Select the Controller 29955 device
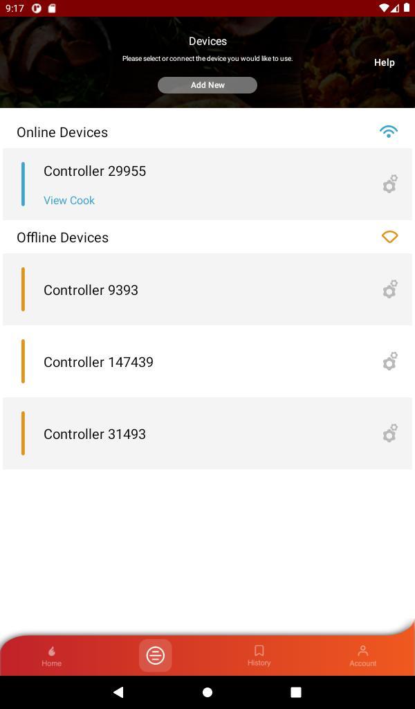 click(95, 171)
